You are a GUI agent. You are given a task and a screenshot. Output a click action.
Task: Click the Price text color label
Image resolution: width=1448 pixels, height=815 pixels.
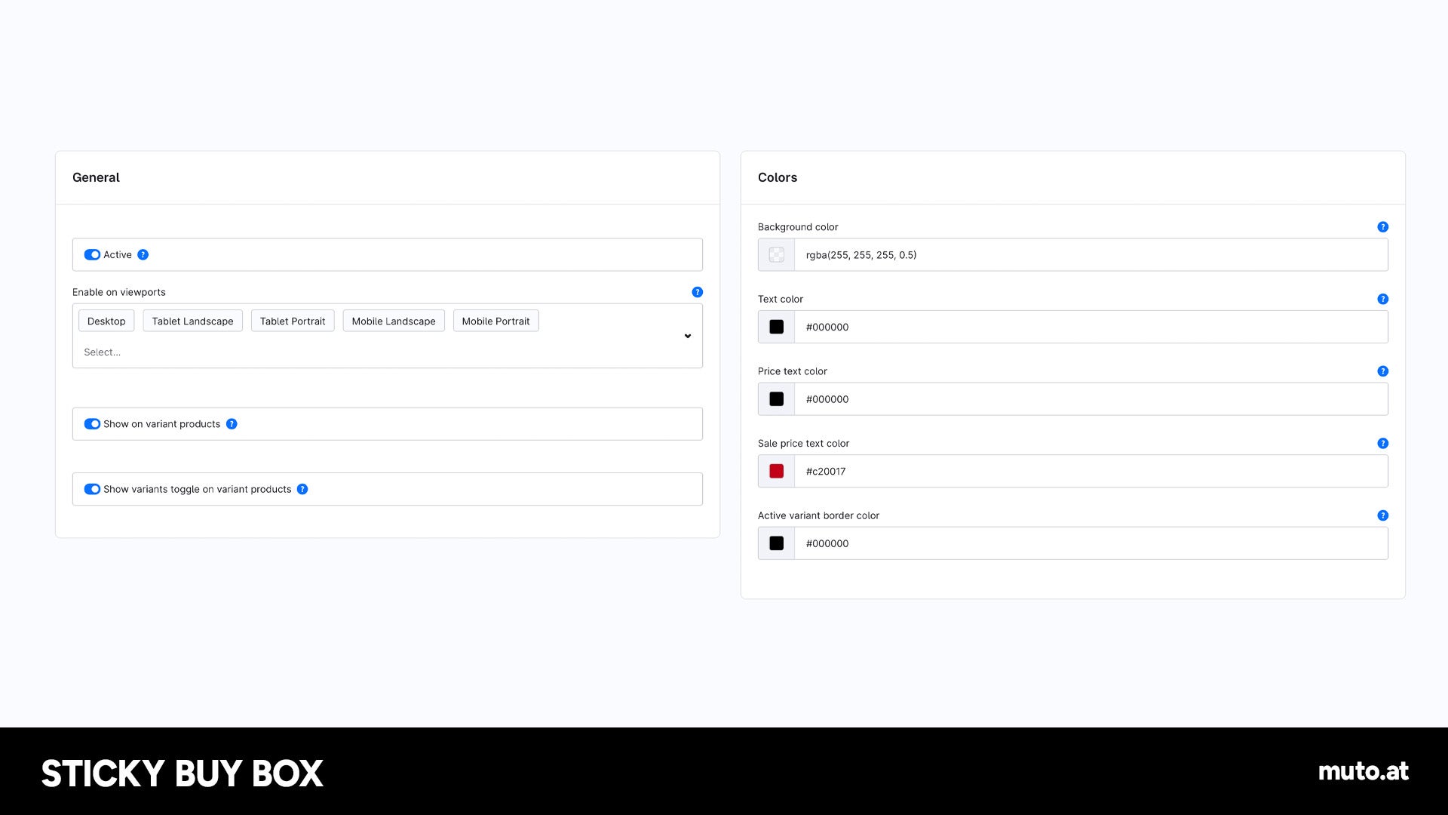point(793,371)
